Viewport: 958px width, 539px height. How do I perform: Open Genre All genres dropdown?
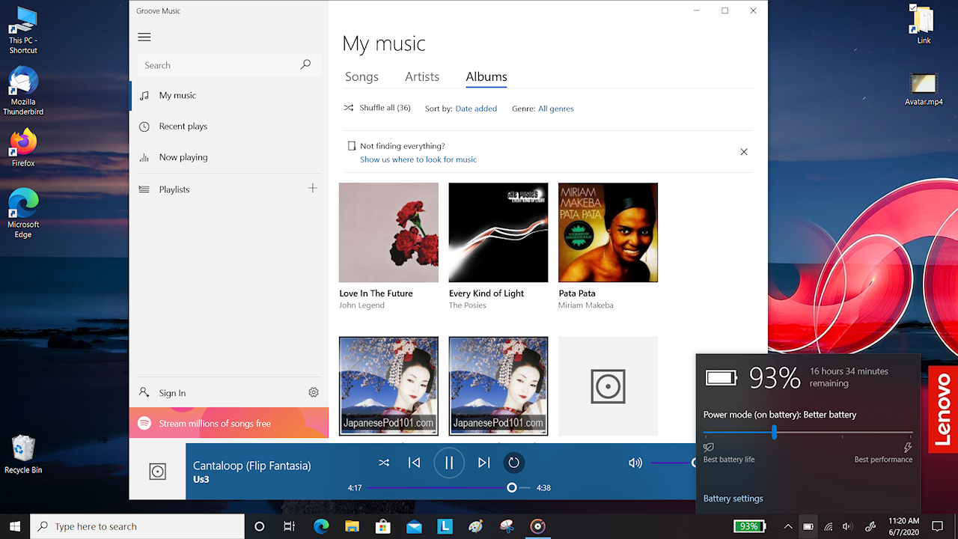pyautogui.click(x=556, y=109)
